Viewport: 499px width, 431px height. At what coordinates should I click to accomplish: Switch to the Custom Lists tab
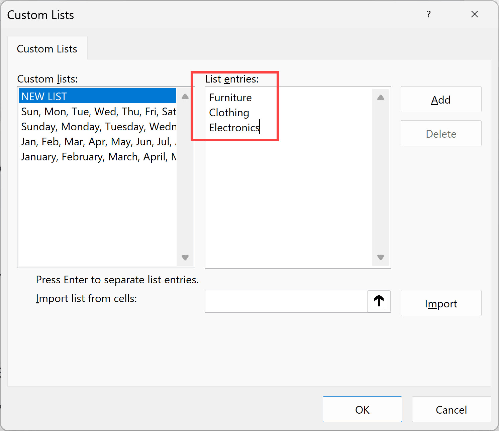(47, 49)
